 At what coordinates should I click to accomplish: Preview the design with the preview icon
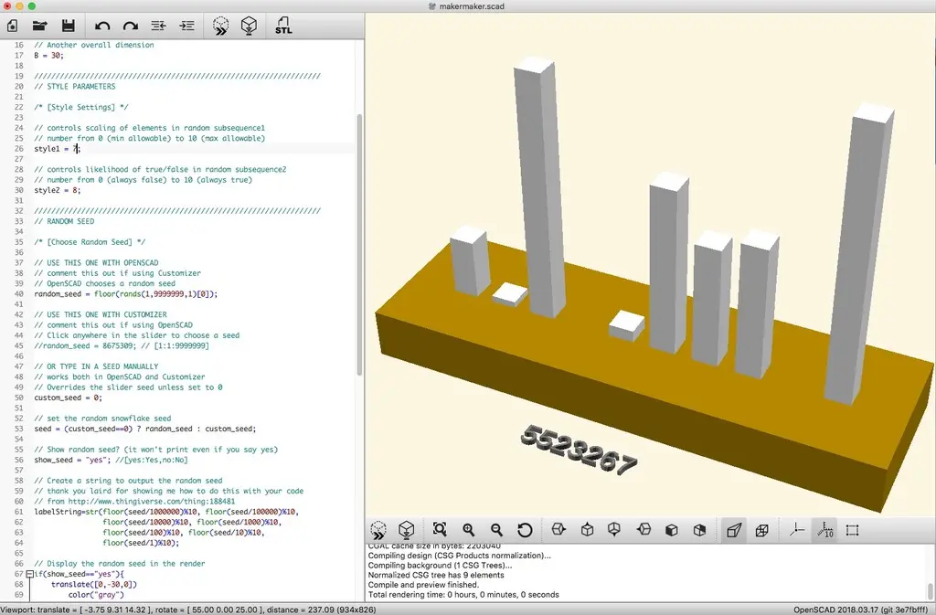220,26
